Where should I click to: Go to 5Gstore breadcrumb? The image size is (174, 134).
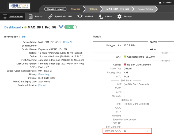(75, 9)
